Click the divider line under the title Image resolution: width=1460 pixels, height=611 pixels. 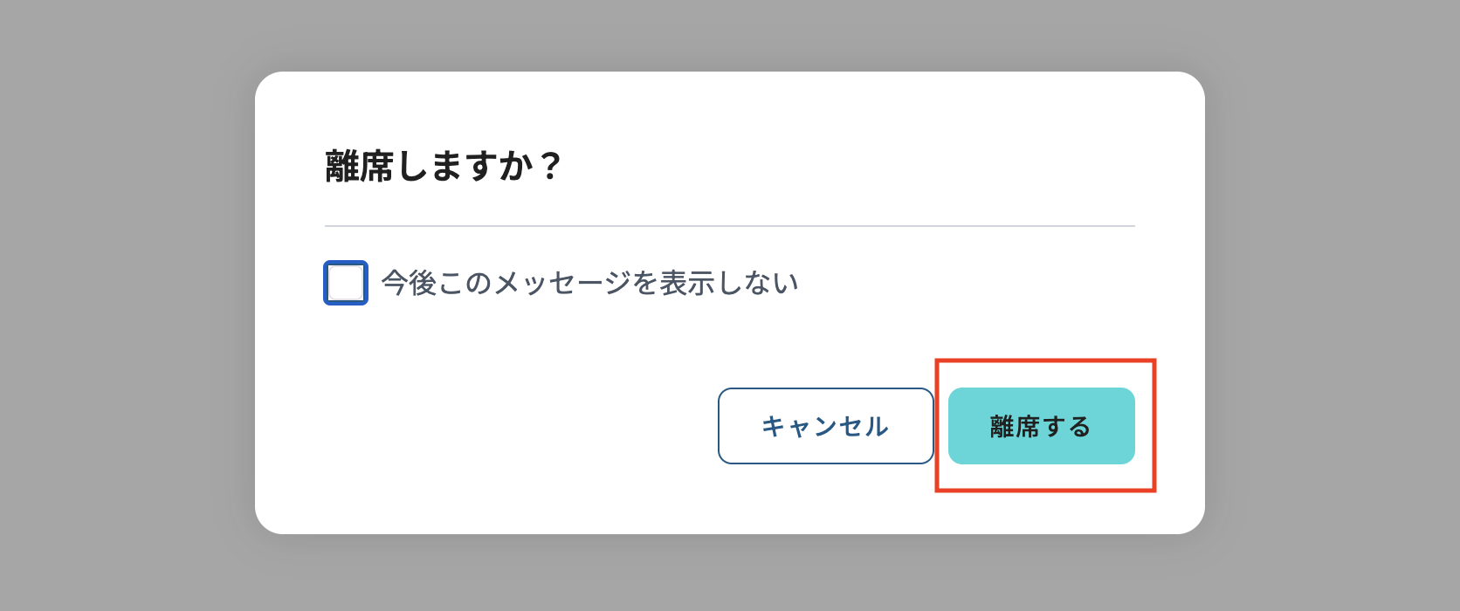[x=728, y=226]
